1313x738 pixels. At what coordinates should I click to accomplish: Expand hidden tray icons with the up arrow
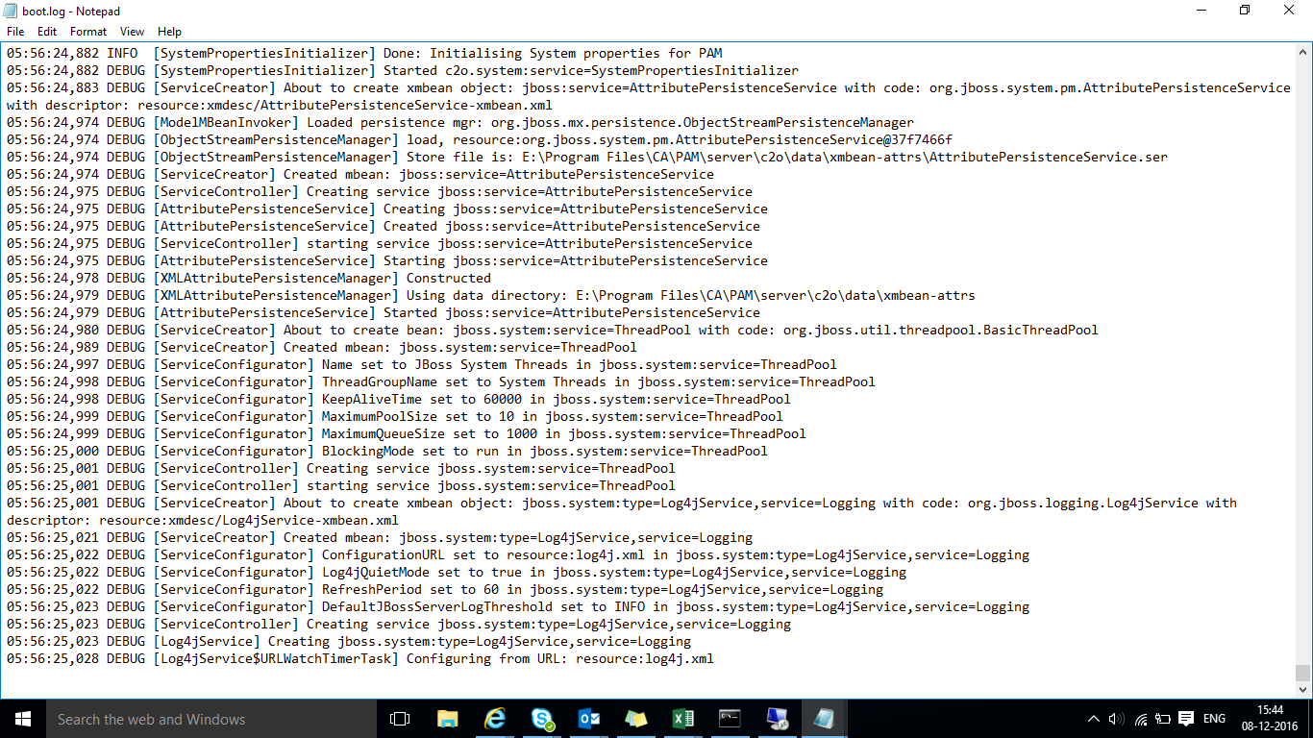coord(1093,718)
